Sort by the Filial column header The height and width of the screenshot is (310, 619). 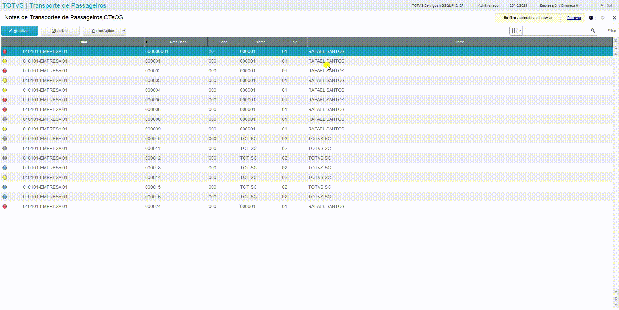point(83,42)
